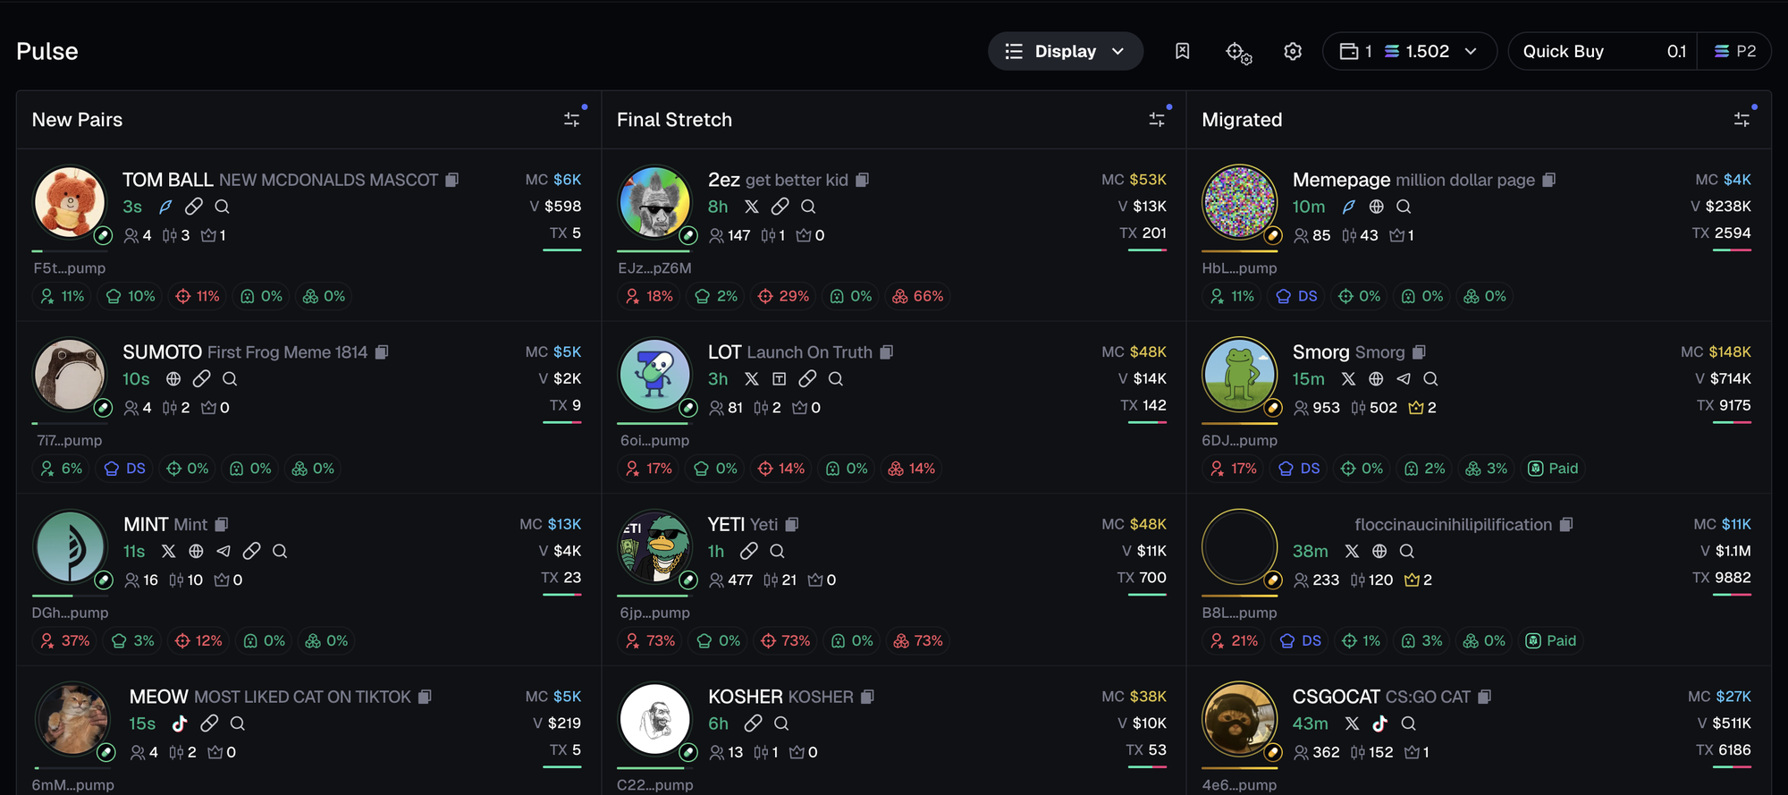
Task: Open website globe for SUMOTO token
Action: pyautogui.click(x=173, y=379)
